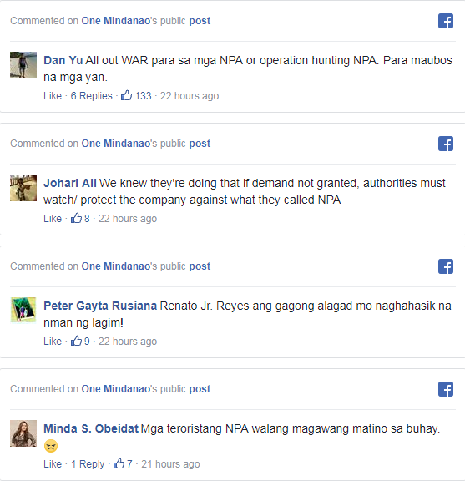Like Dan Yu's comment
This screenshot has height=481, width=465.
(53, 96)
